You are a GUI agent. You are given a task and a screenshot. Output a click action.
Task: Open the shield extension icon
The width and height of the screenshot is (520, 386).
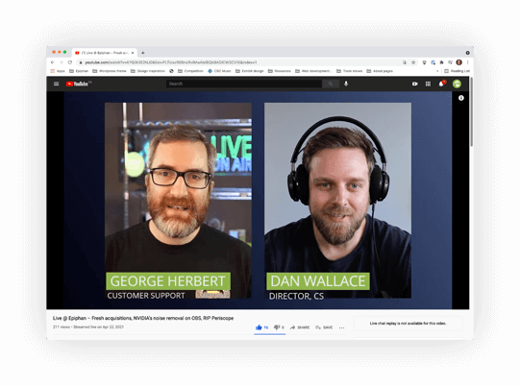pyautogui.click(x=424, y=62)
